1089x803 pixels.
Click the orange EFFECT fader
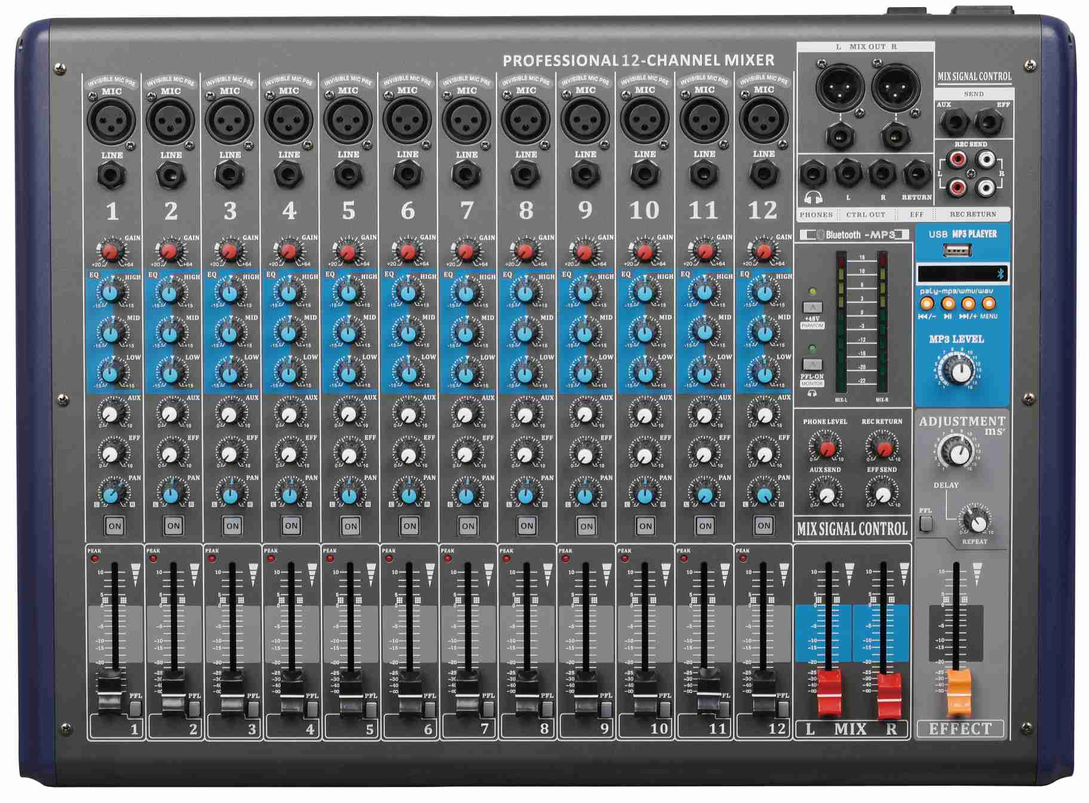coord(959,691)
